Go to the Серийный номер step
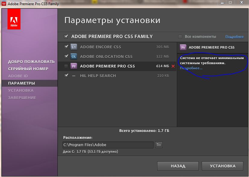The width and height of the screenshot is (249, 177). tap(28, 69)
